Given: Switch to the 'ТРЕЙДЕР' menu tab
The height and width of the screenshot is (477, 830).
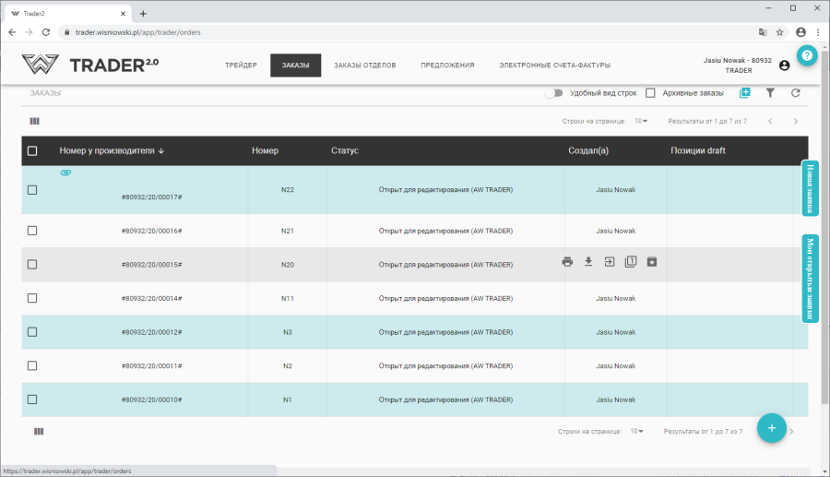Looking at the screenshot, I should [241, 66].
